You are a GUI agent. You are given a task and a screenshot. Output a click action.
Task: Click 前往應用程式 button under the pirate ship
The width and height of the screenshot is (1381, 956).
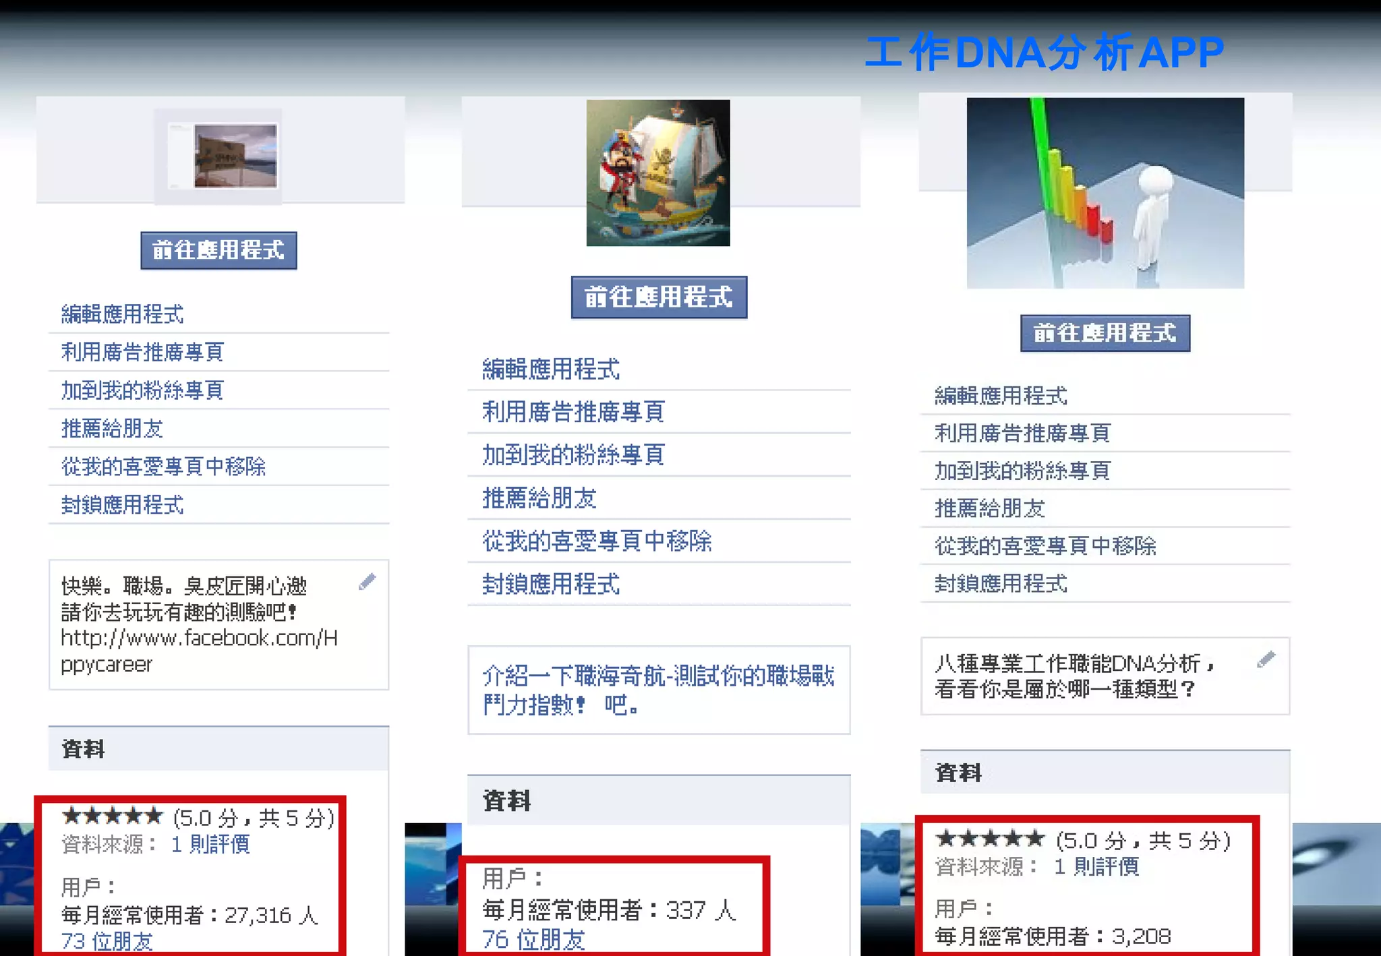click(659, 297)
